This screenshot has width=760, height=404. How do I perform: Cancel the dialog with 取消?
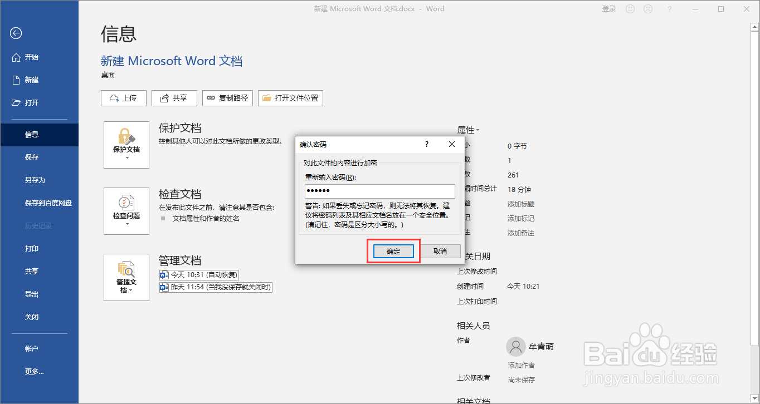click(440, 252)
